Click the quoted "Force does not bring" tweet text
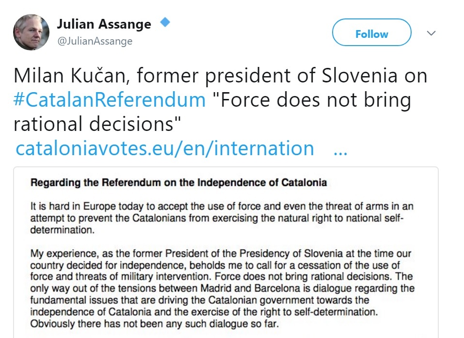The width and height of the screenshot is (464, 338). (x=310, y=99)
